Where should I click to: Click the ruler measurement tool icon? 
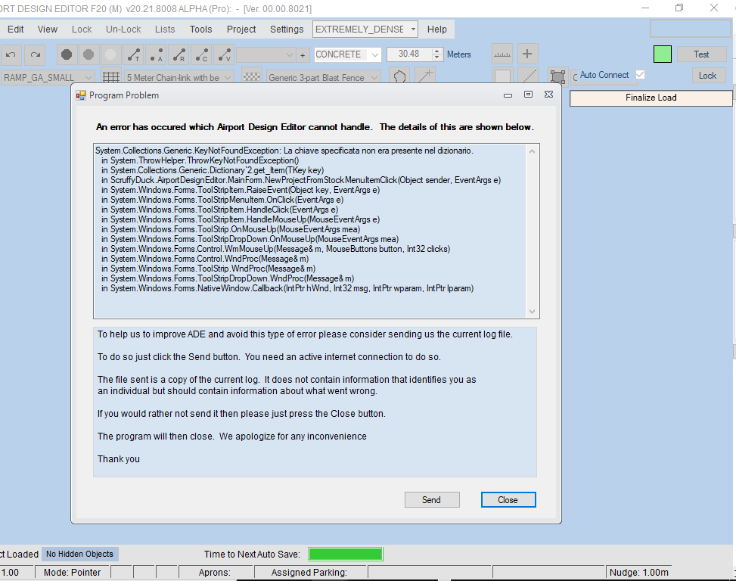(502, 54)
